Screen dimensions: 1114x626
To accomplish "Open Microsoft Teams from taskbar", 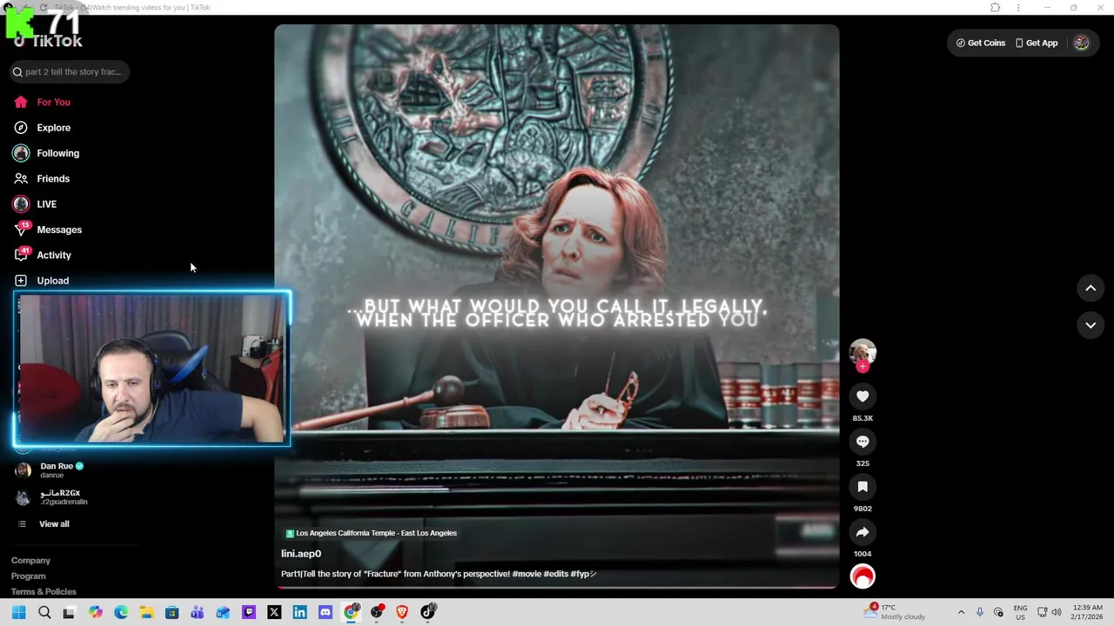I will (198, 612).
